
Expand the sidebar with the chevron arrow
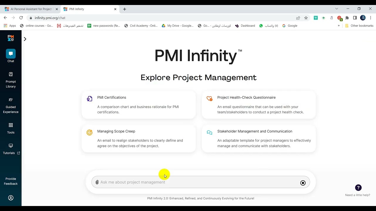click(25, 39)
